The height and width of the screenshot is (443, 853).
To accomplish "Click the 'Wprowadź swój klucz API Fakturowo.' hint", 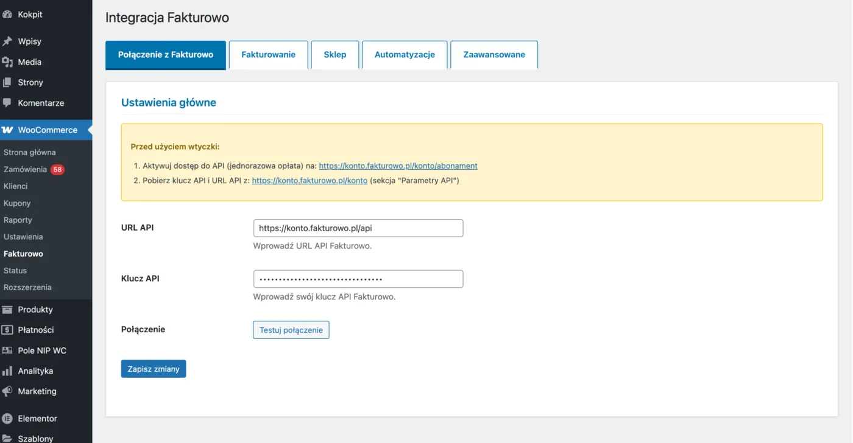I will click(x=325, y=297).
